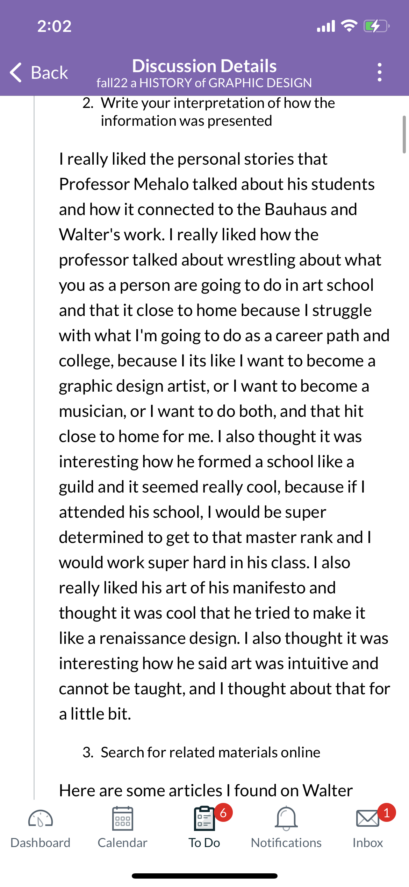Tap the Inbox badge showing 1

coord(387,813)
